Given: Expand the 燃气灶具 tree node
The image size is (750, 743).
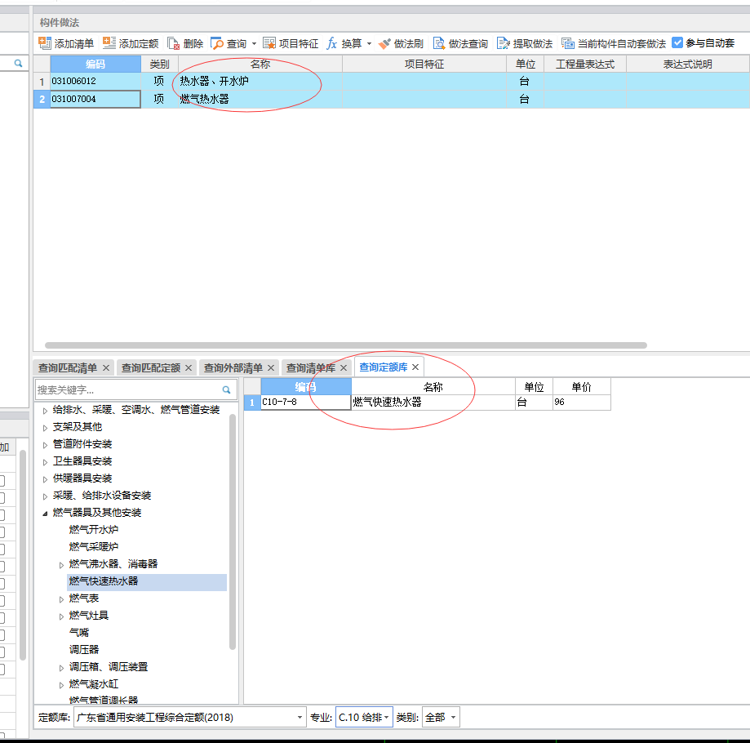Looking at the screenshot, I should coord(61,616).
